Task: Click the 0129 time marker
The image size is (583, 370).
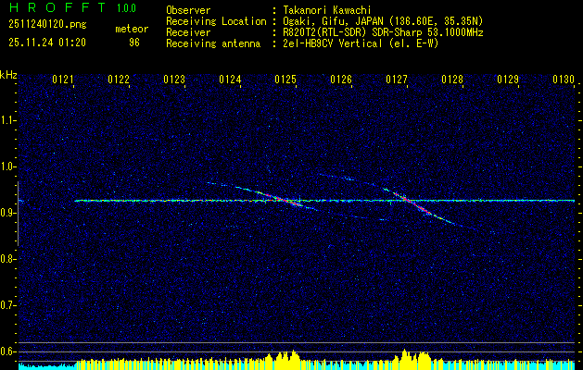Action: coord(508,80)
